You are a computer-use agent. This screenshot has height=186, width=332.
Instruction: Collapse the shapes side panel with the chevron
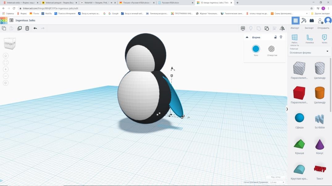tap(287, 109)
